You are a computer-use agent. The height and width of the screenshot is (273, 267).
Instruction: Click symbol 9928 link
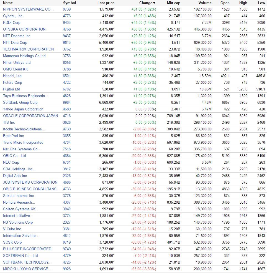pos(67,269)
